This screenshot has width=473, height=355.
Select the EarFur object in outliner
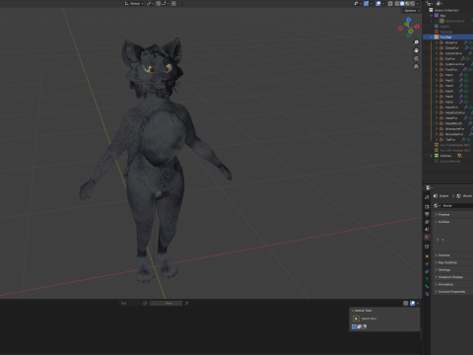[450, 59]
